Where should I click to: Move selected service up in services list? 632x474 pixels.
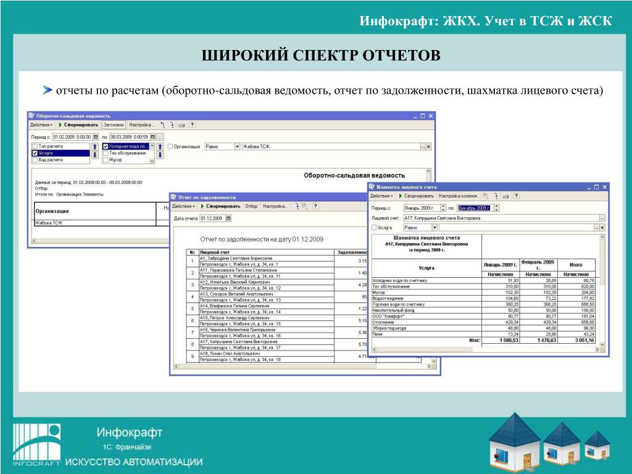point(160,147)
